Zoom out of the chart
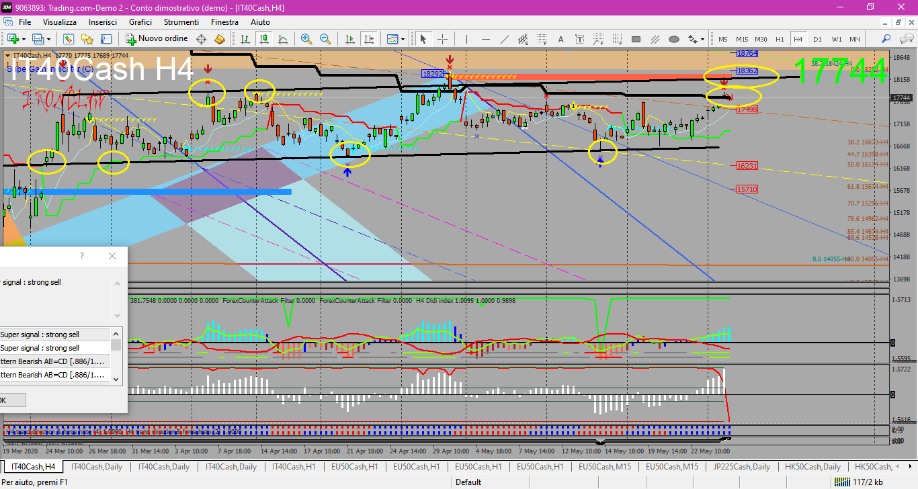This screenshot has height=489, width=918. tap(325, 39)
